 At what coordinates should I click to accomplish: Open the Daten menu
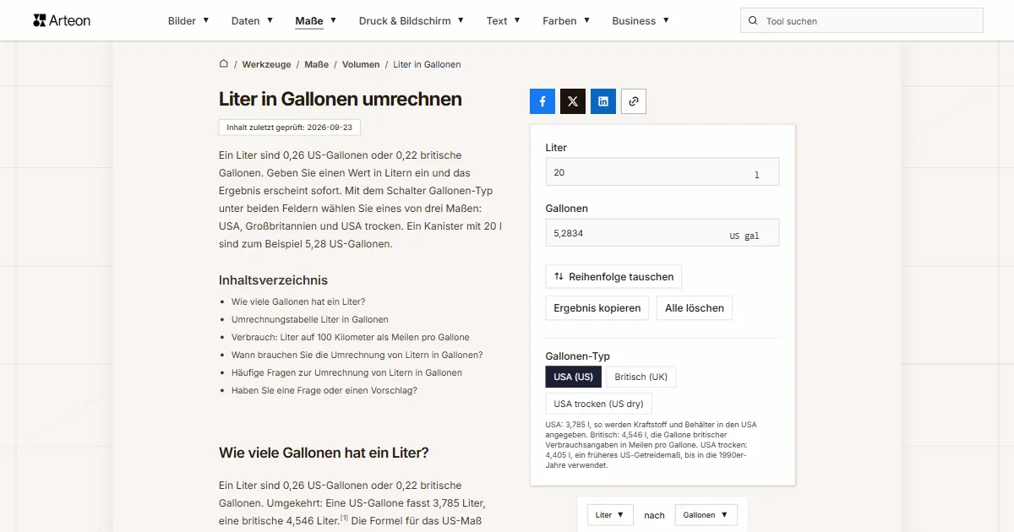[252, 21]
